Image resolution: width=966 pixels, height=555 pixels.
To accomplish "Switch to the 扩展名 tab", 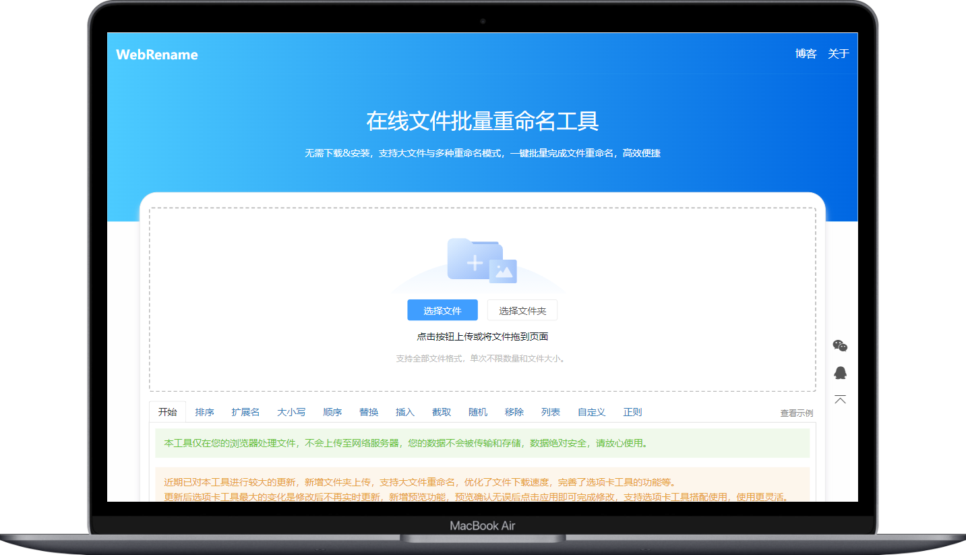I will [245, 412].
